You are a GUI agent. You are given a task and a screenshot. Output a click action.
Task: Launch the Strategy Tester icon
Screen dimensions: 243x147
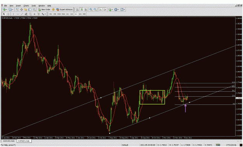point(34,10)
